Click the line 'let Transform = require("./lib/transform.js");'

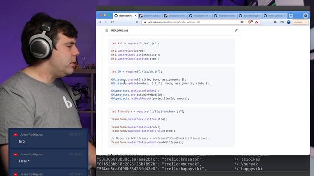tap(148, 111)
